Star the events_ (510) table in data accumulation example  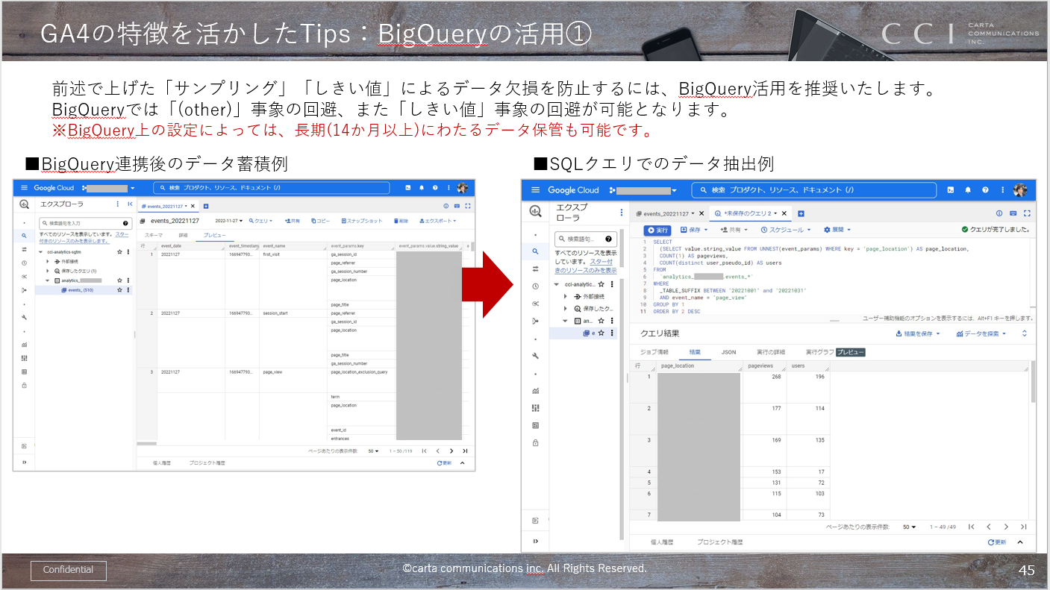click(119, 290)
